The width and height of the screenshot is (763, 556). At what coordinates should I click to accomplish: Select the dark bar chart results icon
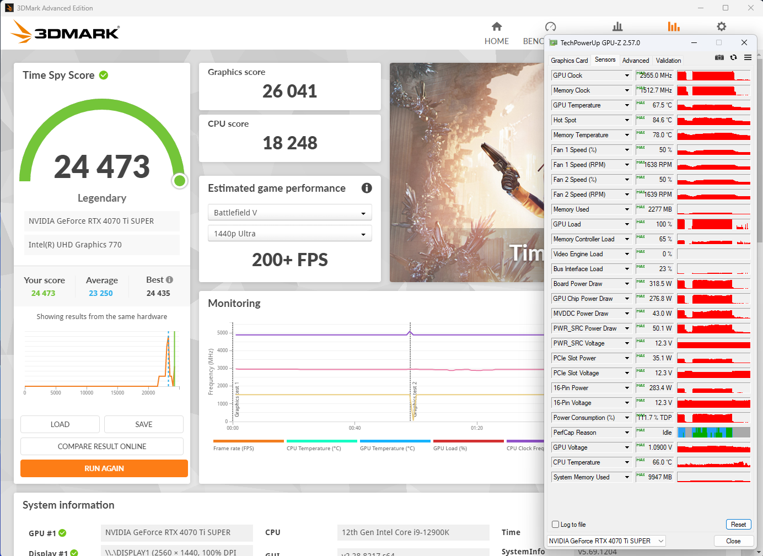click(x=617, y=26)
